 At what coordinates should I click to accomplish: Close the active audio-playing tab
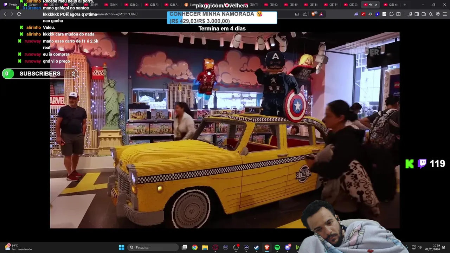click(376, 5)
